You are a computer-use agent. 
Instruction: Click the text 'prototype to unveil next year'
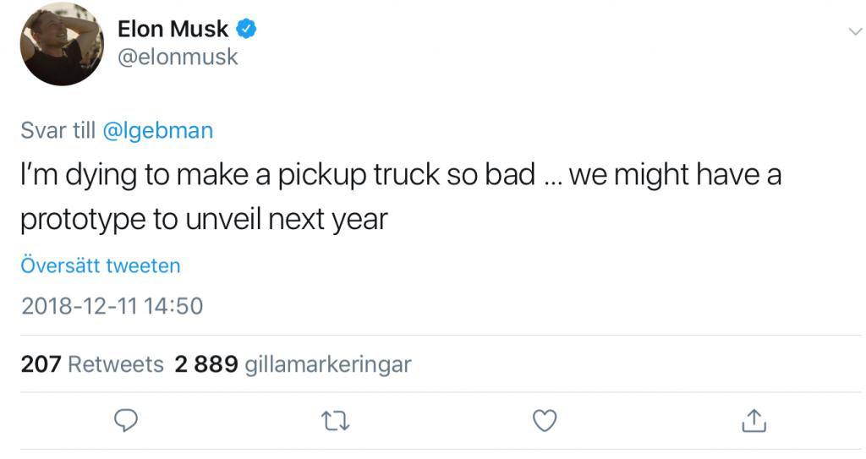(x=203, y=220)
